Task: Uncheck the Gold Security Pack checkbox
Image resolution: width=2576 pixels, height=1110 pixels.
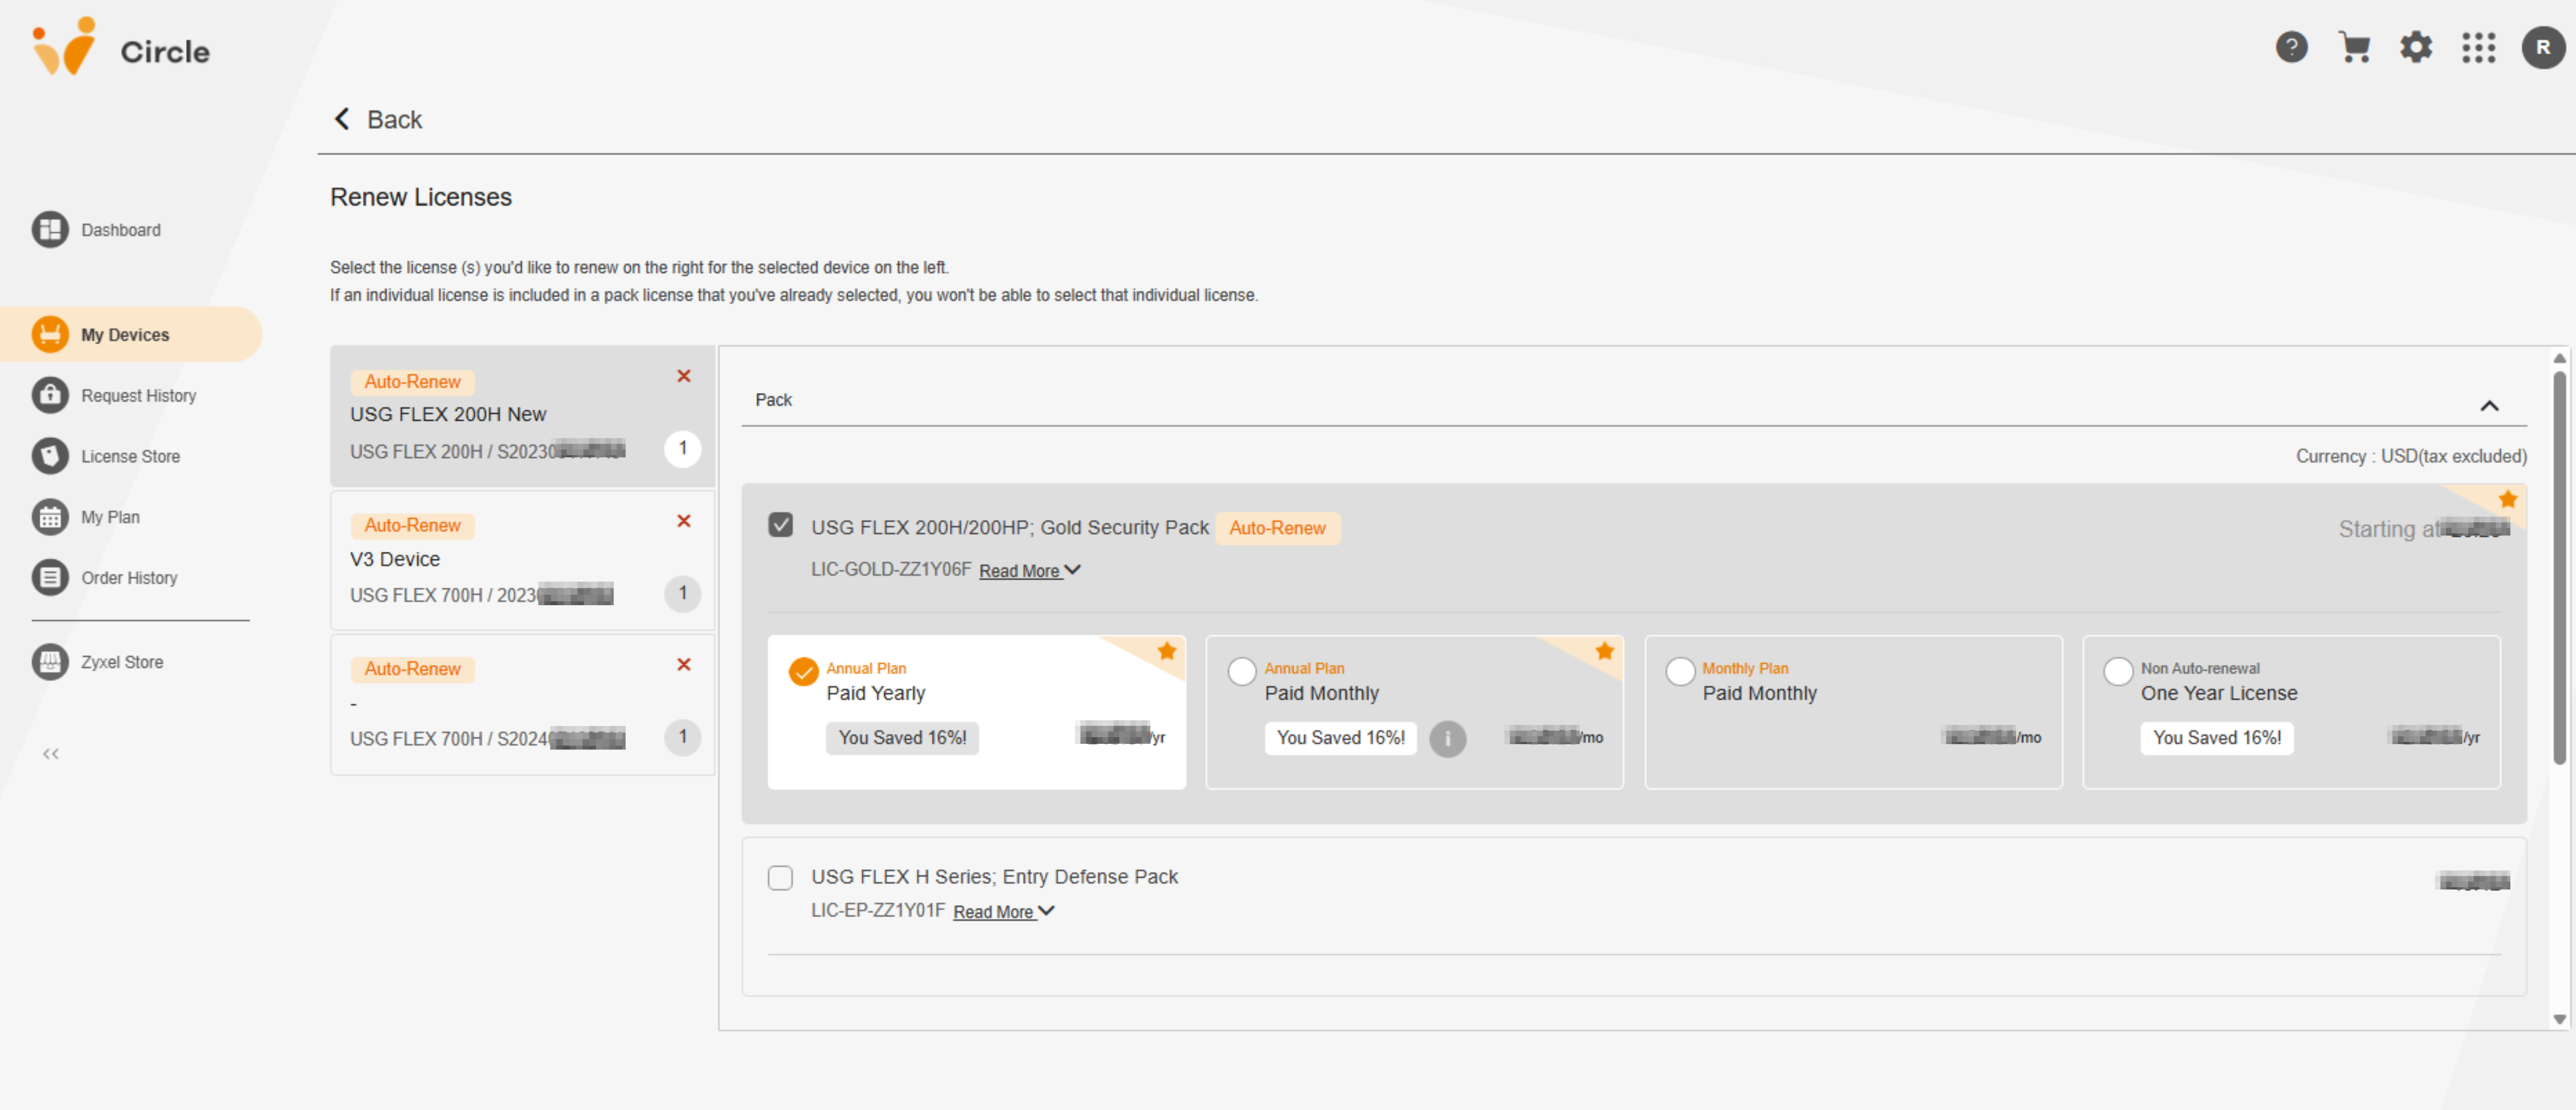Action: coord(780,525)
